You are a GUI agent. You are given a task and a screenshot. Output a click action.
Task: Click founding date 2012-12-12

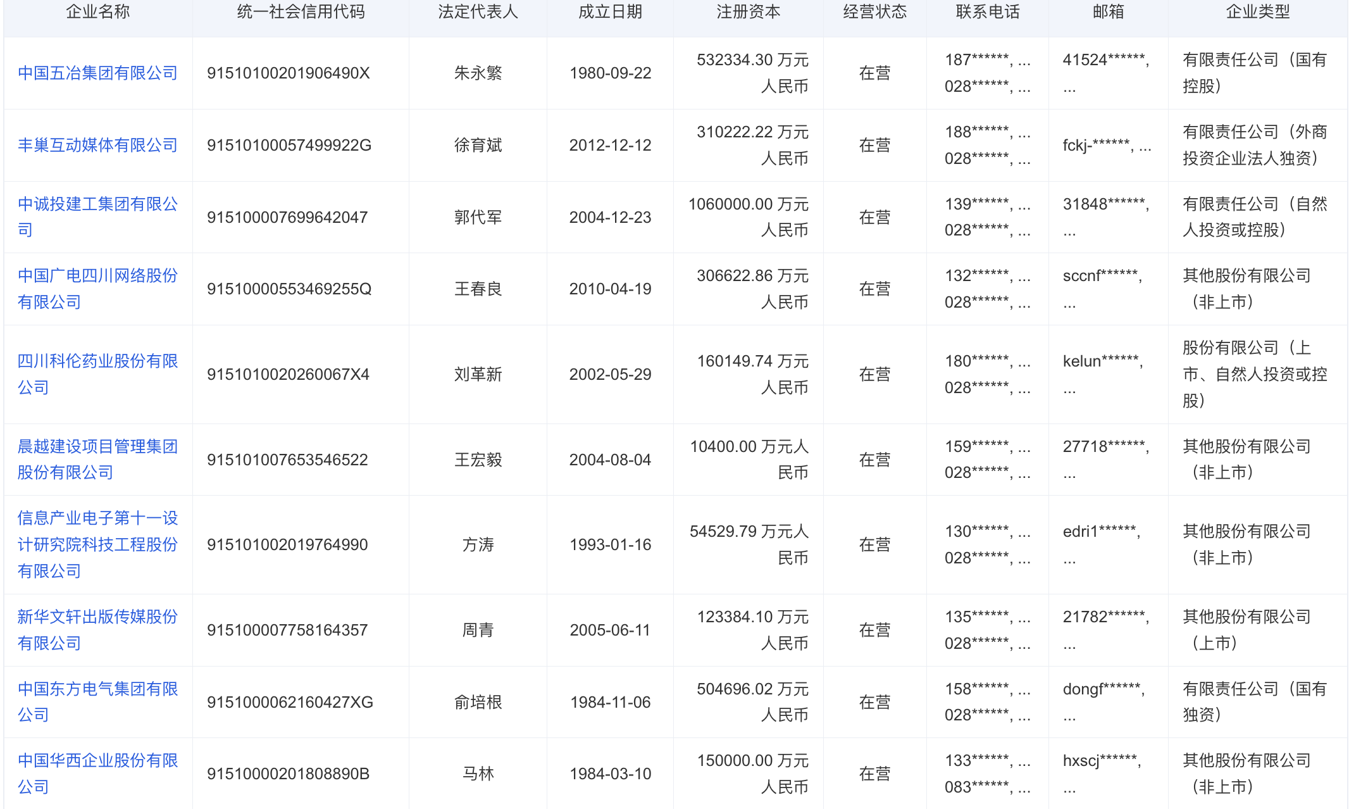click(610, 145)
